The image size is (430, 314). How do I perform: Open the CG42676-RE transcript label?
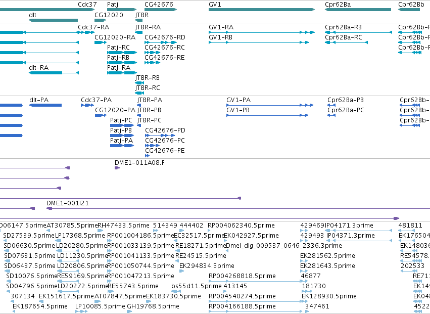(x=165, y=57)
